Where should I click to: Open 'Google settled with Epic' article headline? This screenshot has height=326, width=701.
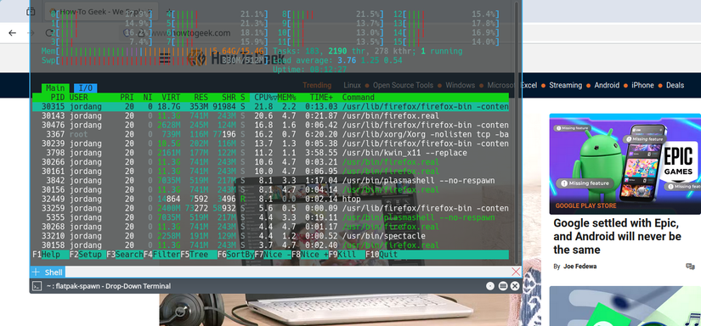pos(617,236)
